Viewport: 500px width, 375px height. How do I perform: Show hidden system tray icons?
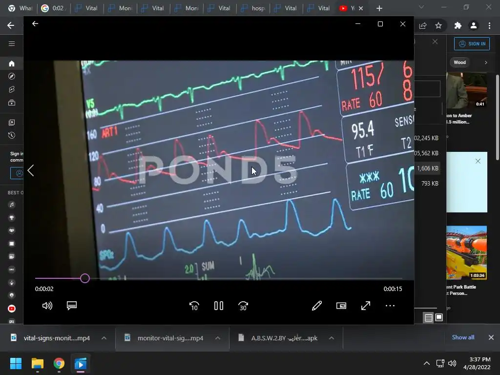427,363
